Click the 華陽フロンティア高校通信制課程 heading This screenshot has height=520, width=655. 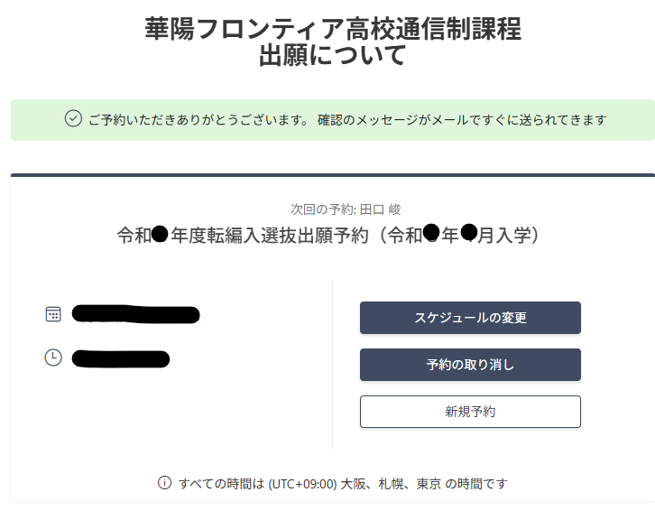(333, 29)
